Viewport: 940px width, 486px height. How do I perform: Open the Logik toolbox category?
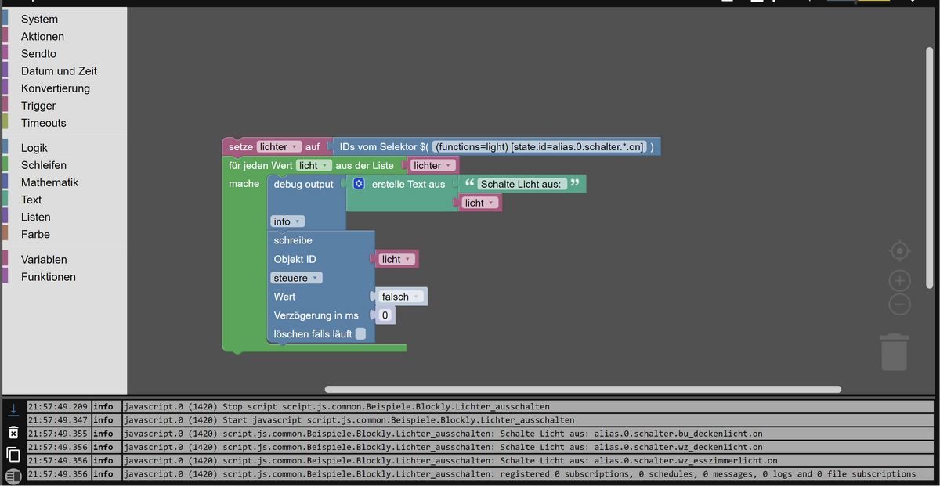[x=34, y=147]
